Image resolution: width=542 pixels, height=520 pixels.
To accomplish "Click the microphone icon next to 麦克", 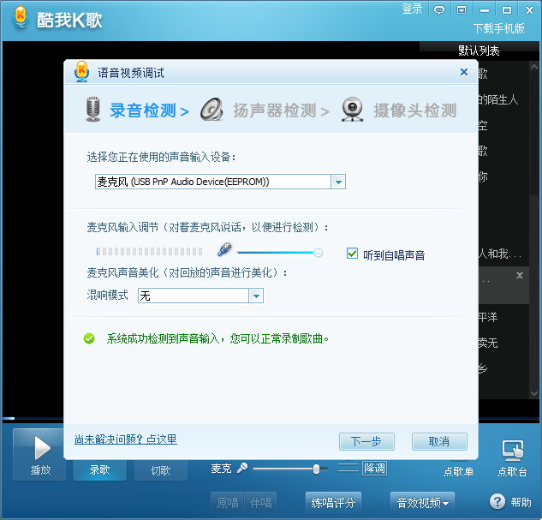I will (242, 468).
